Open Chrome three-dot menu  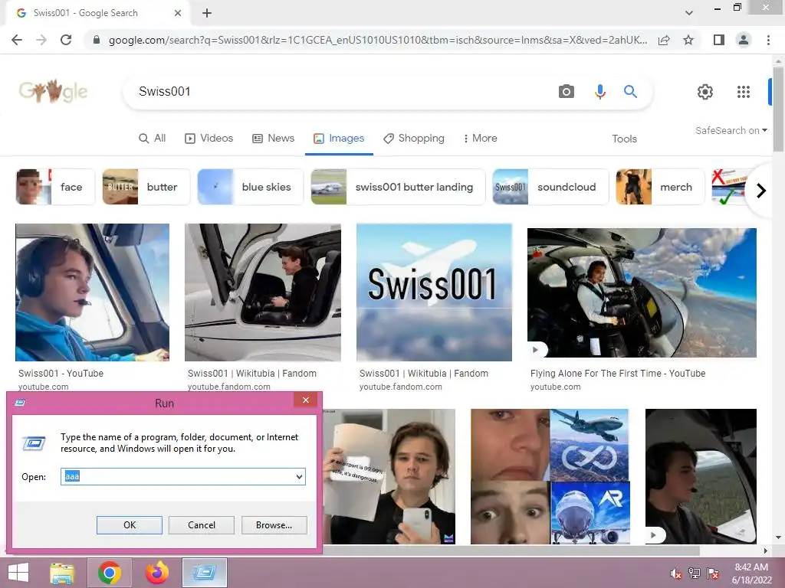coord(768,40)
